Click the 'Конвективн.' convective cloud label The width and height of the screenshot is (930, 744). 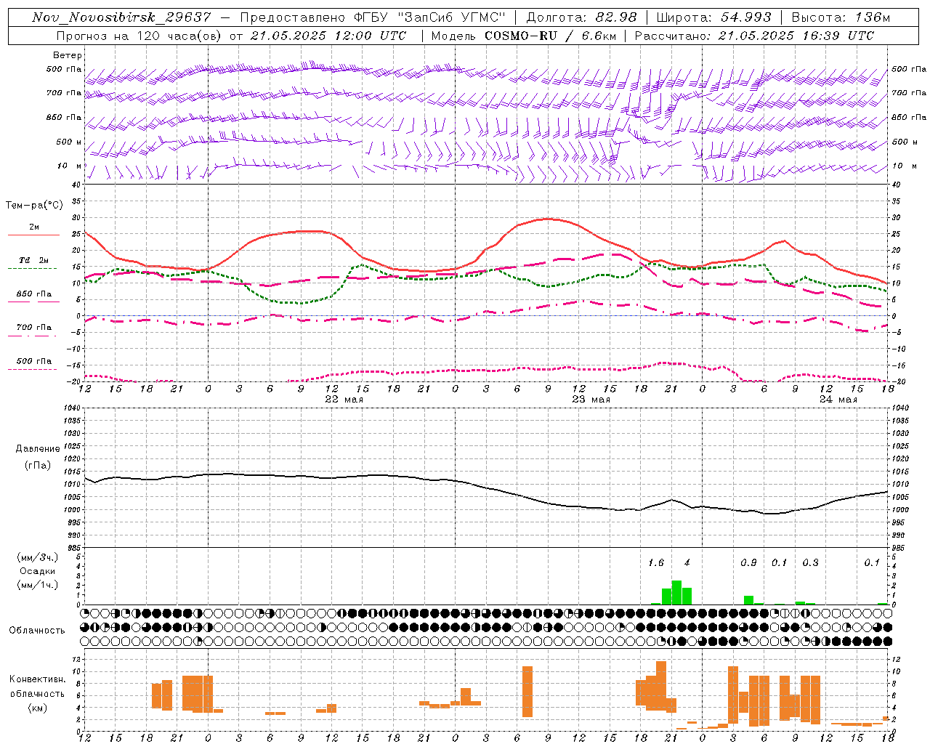click(x=38, y=679)
